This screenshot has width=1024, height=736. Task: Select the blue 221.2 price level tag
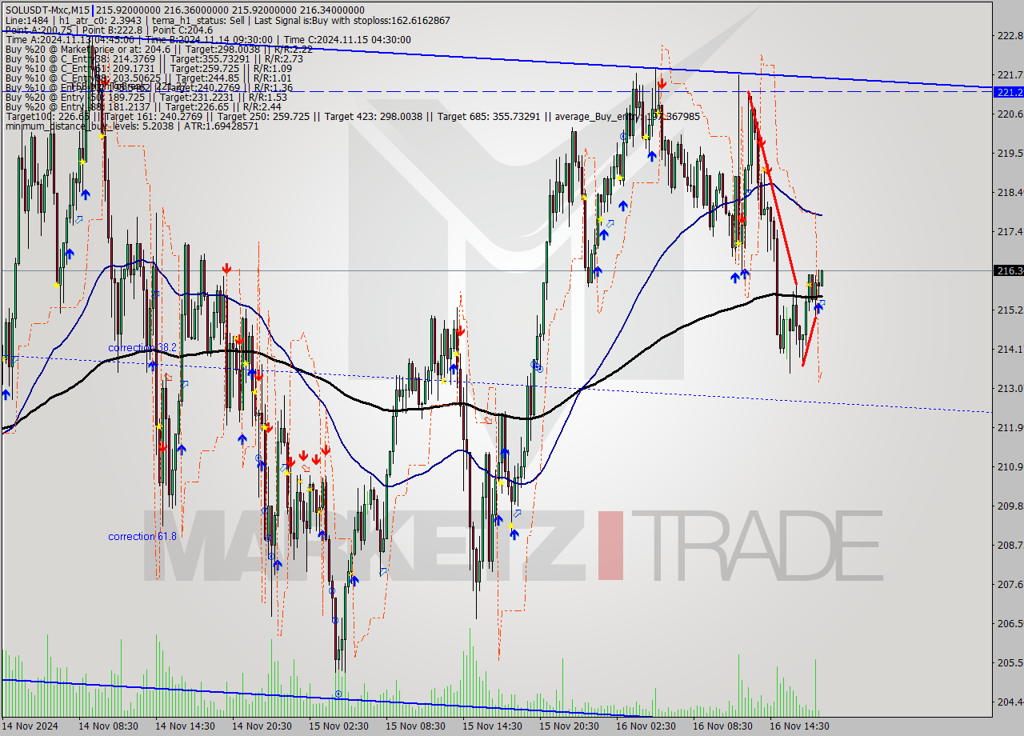(1010, 92)
